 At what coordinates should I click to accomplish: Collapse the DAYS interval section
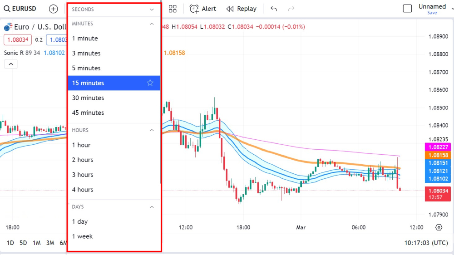click(152, 207)
